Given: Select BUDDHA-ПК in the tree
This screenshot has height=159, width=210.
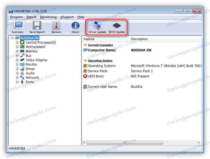Looking at the screenshot, I should [x=30, y=38].
